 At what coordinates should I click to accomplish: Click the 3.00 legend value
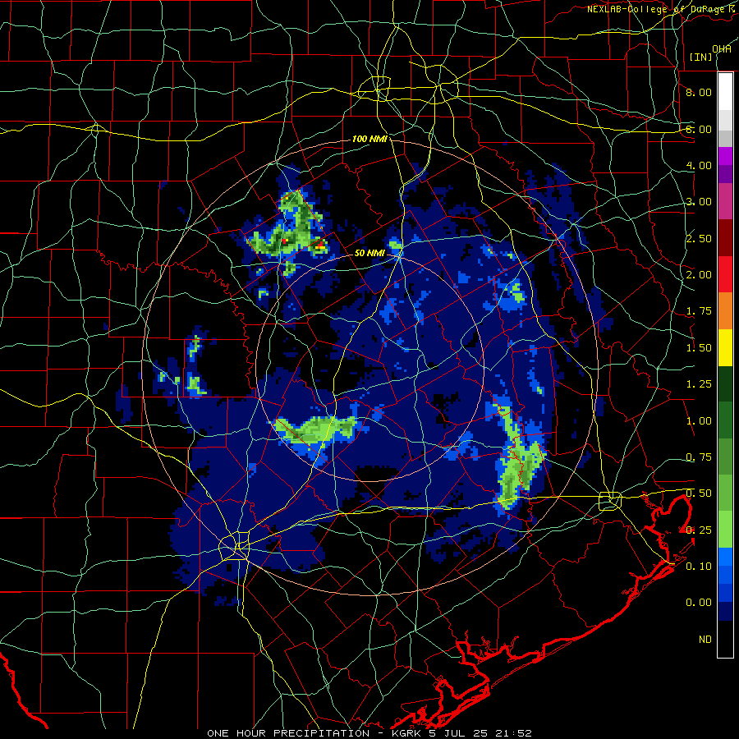pyautogui.click(x=699, y=202)
